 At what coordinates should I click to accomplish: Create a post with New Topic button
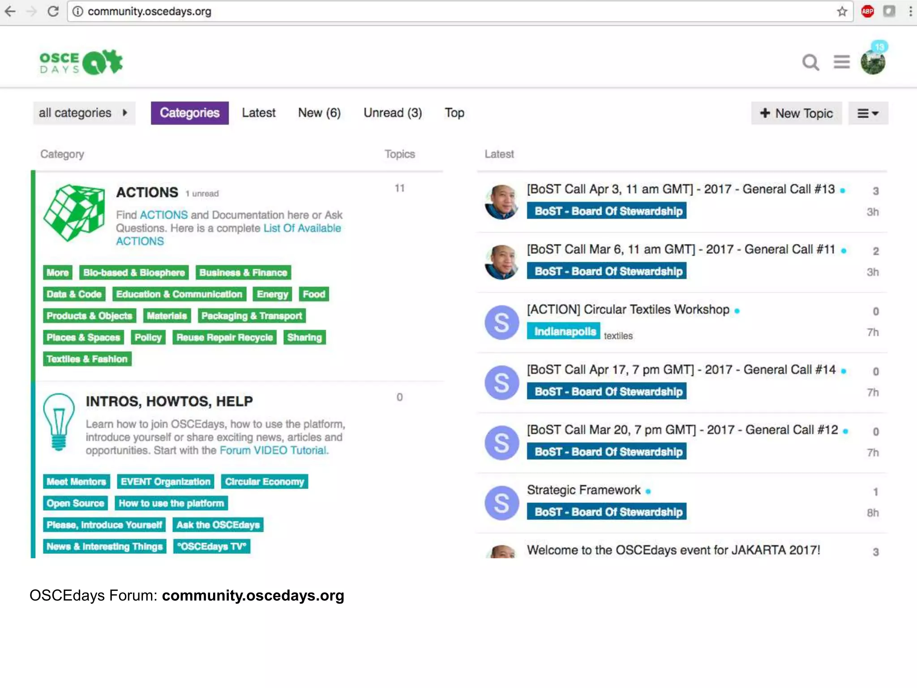click(797, 113)
